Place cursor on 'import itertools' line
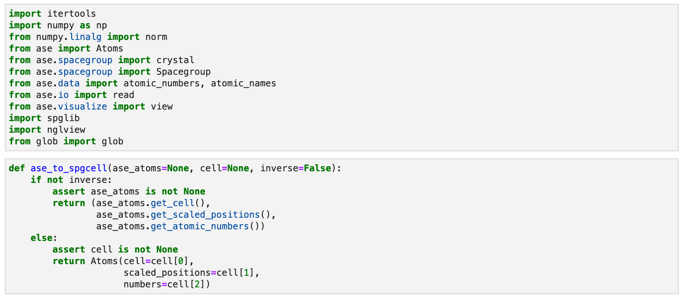This screenshot has width=682, height=298. point(53,14)
